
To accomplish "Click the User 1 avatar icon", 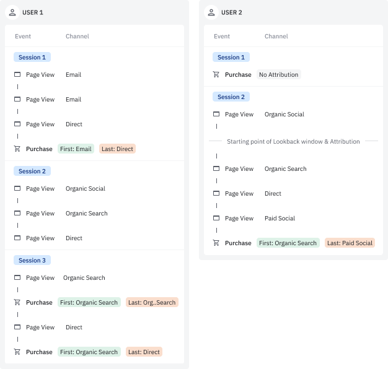I will [x=12, y=12].
